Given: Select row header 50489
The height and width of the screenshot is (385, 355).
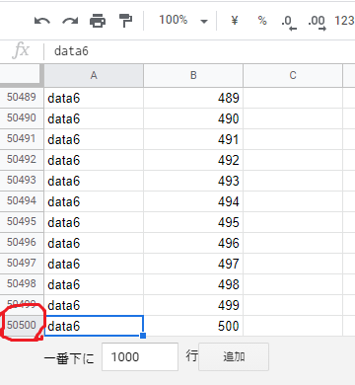Looking at the screenshot, I should (x=22, y=98).
